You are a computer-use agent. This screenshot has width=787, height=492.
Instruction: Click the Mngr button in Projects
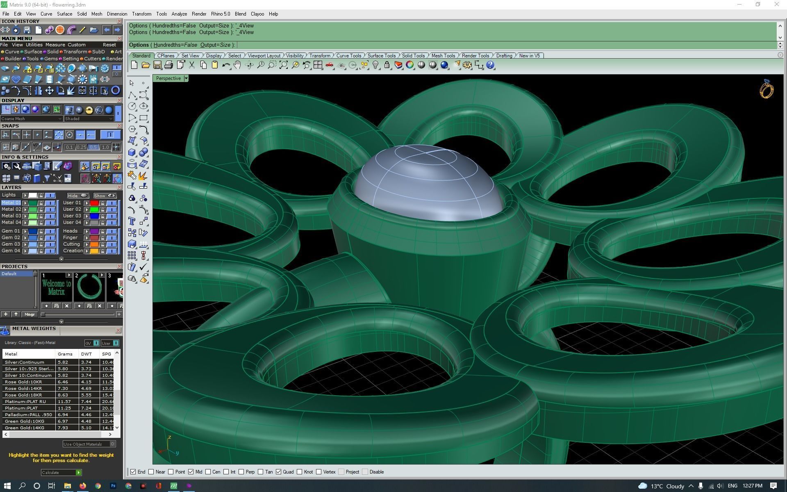tap(30, 314)
